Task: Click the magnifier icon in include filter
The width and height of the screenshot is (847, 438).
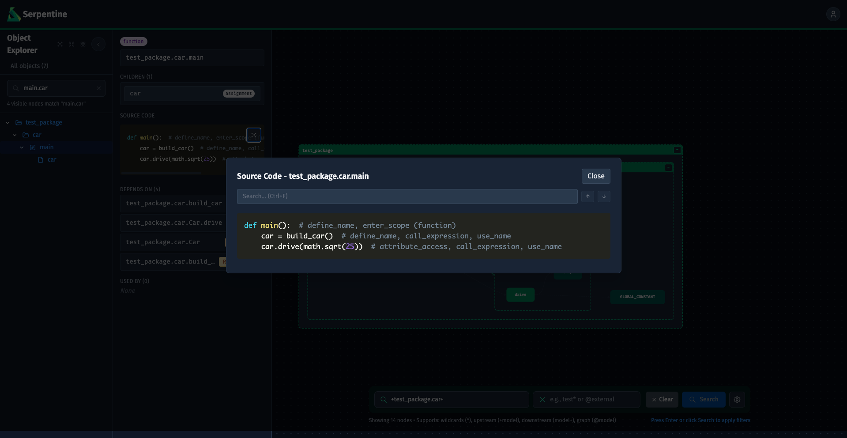Action: pyautogui.click(x=384, y=400)
